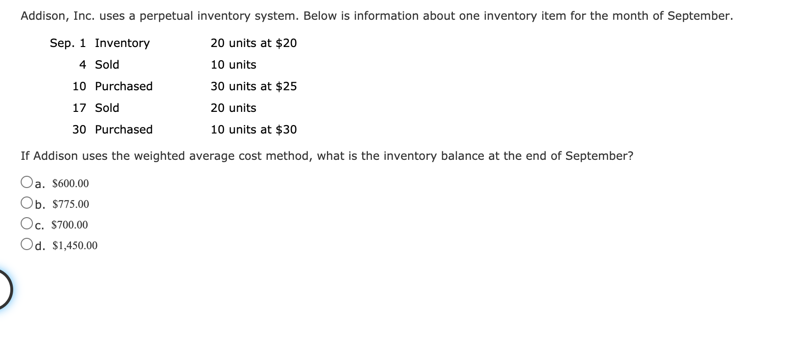Click the question text about weighted average cost
792x361 pixels.
coord(327,156)
